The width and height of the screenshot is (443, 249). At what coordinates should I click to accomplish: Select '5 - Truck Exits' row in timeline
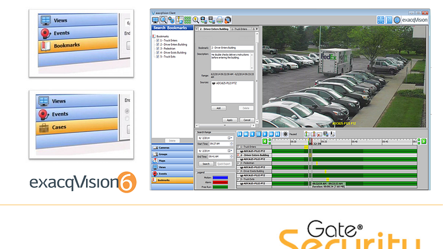(x=254, y=179)
